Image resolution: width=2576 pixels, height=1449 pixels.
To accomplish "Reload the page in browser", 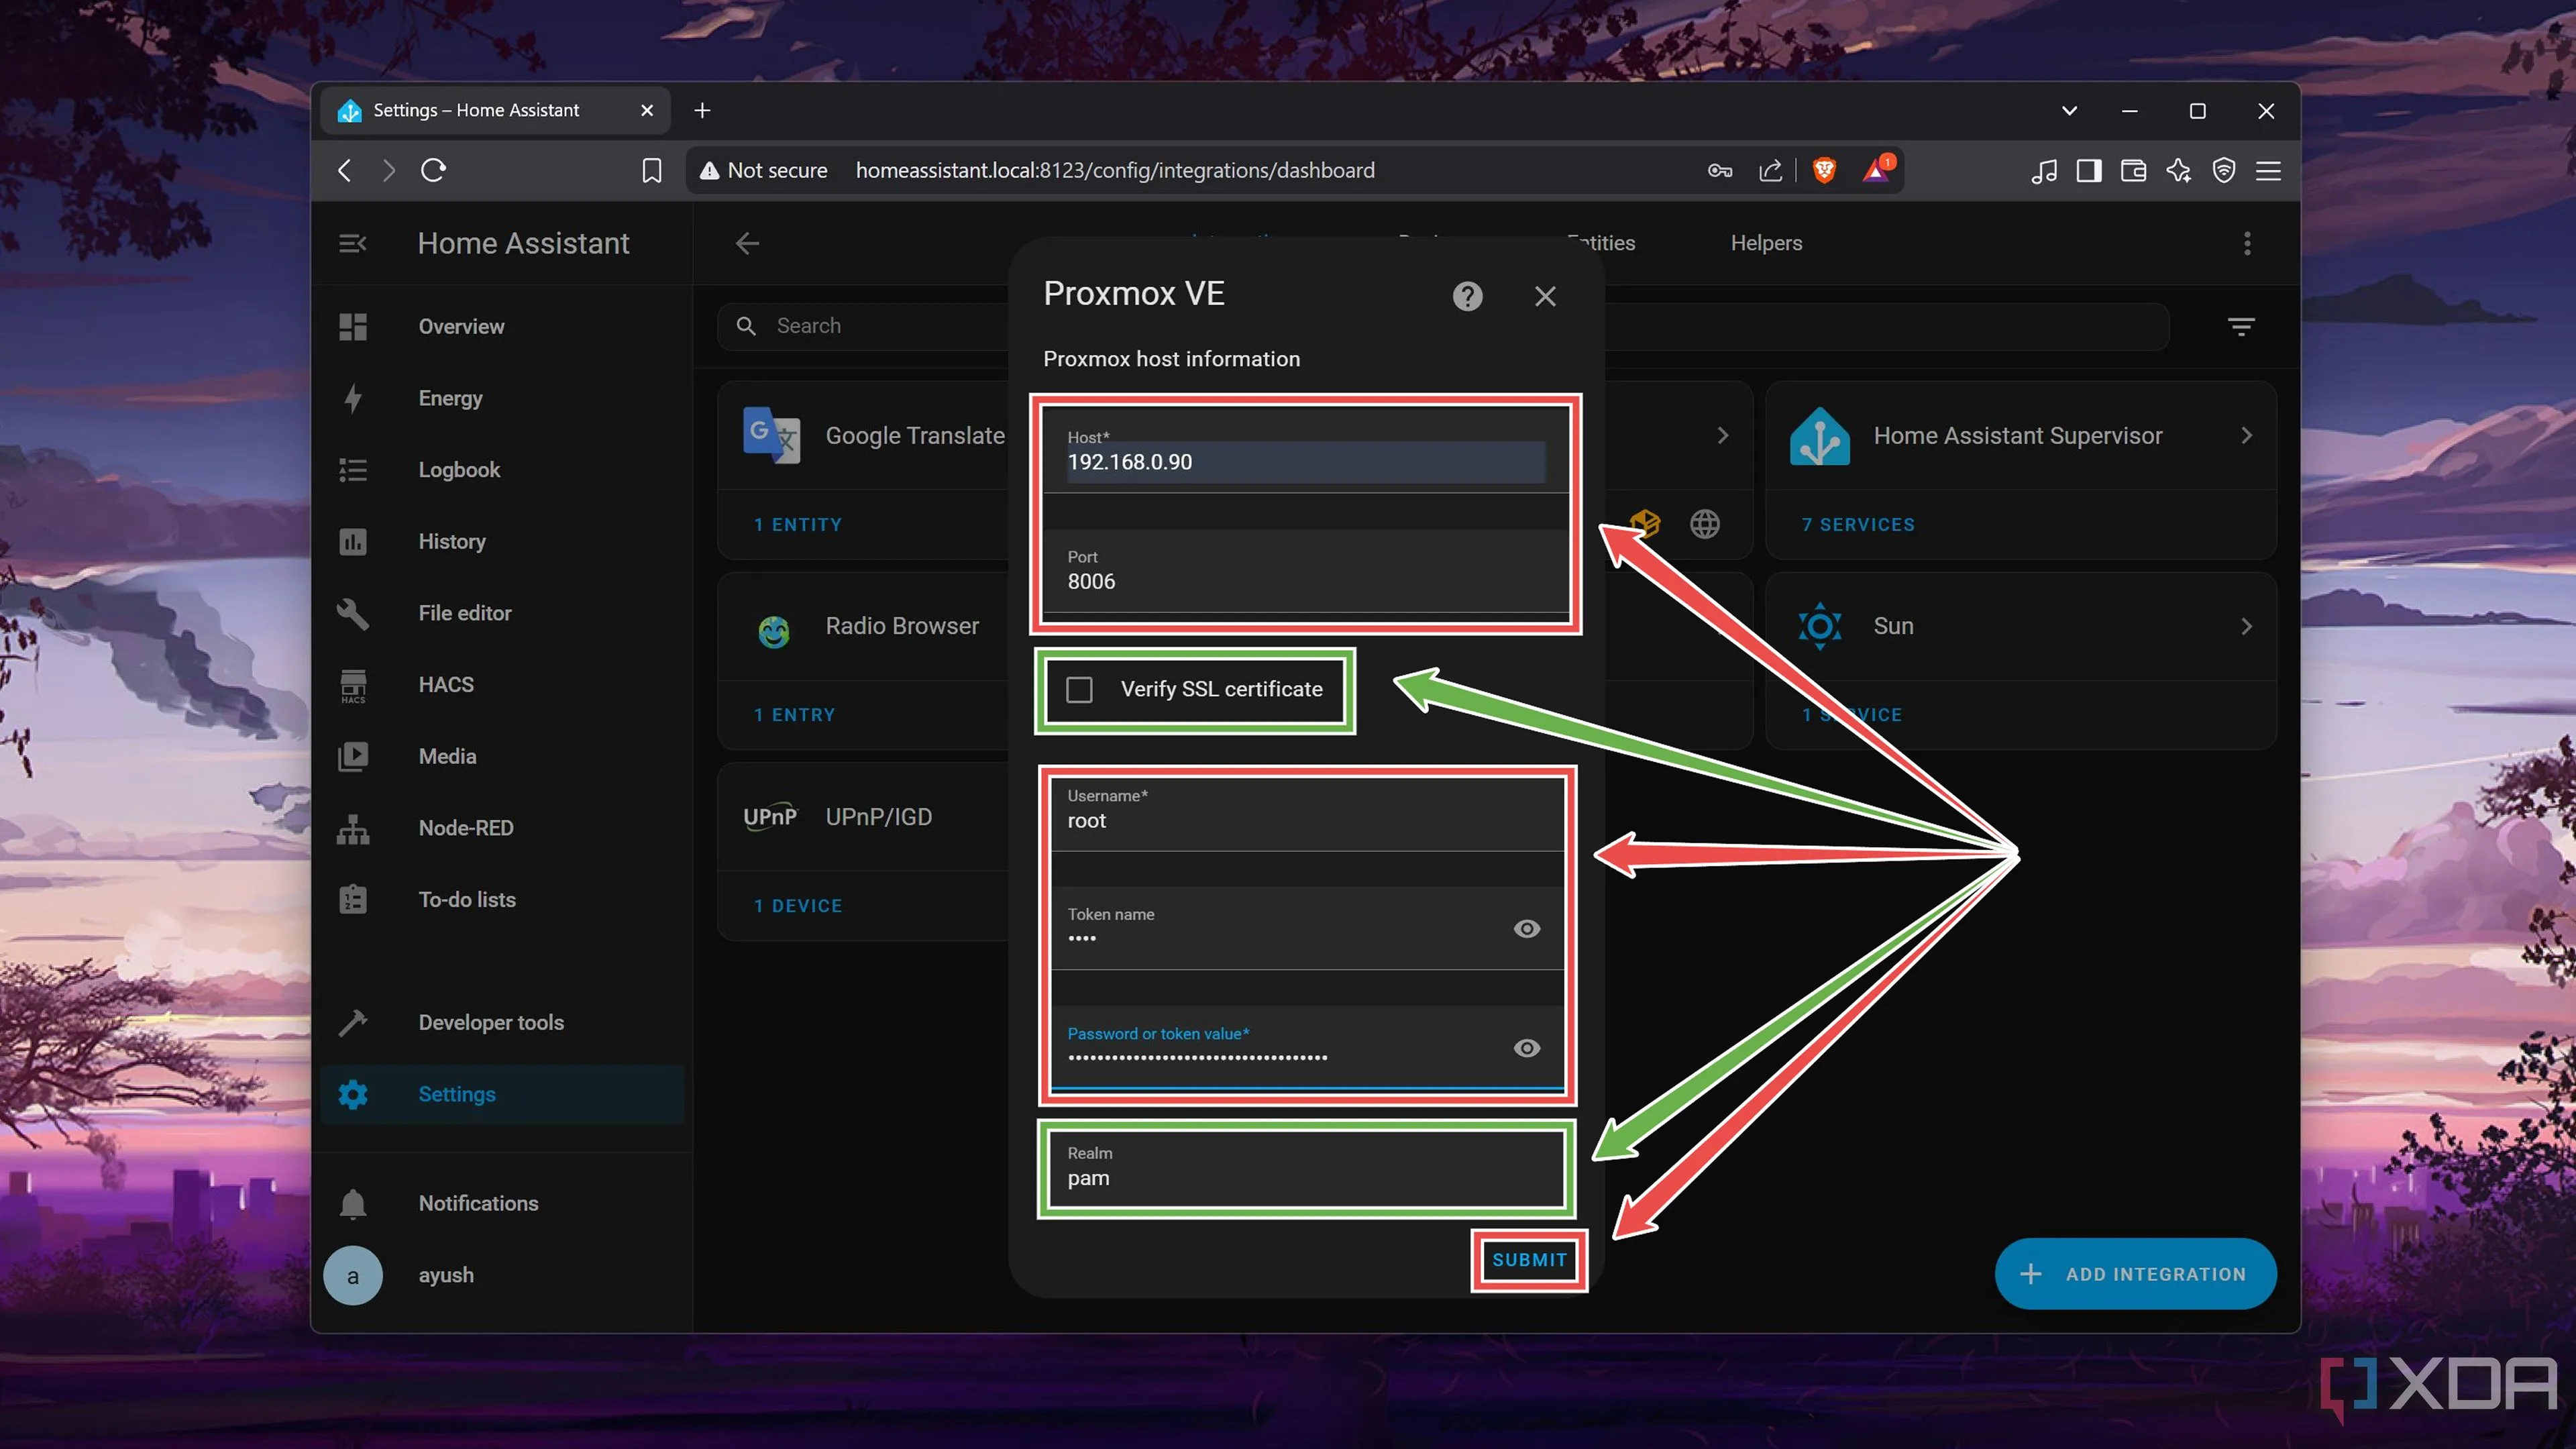I will 433,170.
